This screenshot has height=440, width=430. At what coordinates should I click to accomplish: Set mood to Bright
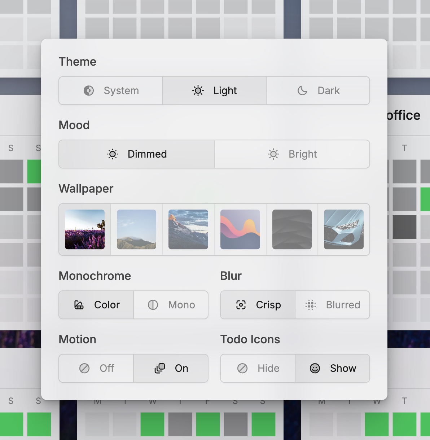pos(292,154)
